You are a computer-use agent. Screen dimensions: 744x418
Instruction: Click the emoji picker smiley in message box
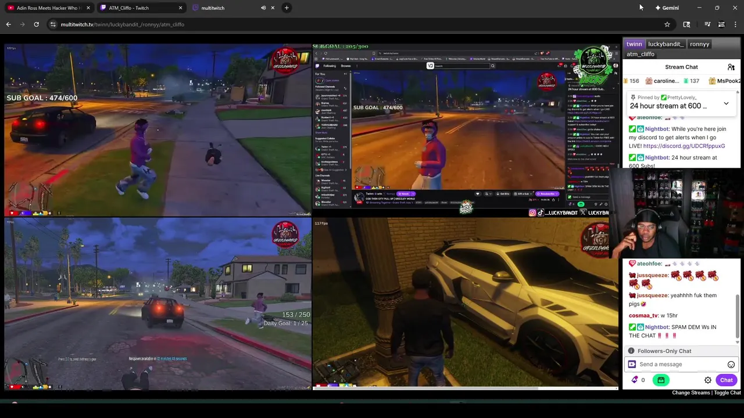click(731, 365)
